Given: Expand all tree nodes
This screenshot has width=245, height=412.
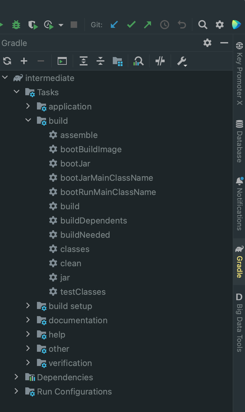Looking at the screenshot, I should 84,61.
